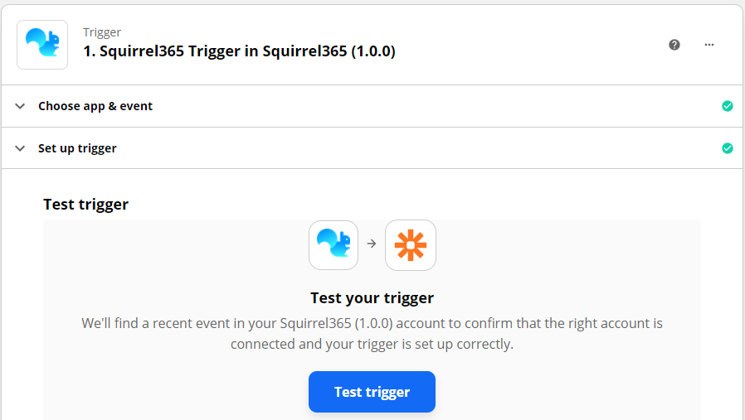Click the Trigger label above the title
The image size is (745, 420).
tap(102, 32)
